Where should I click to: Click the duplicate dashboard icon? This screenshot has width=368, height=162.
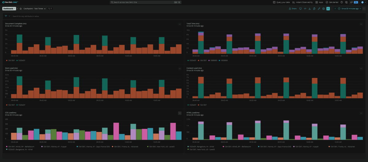tap(314, 9)
